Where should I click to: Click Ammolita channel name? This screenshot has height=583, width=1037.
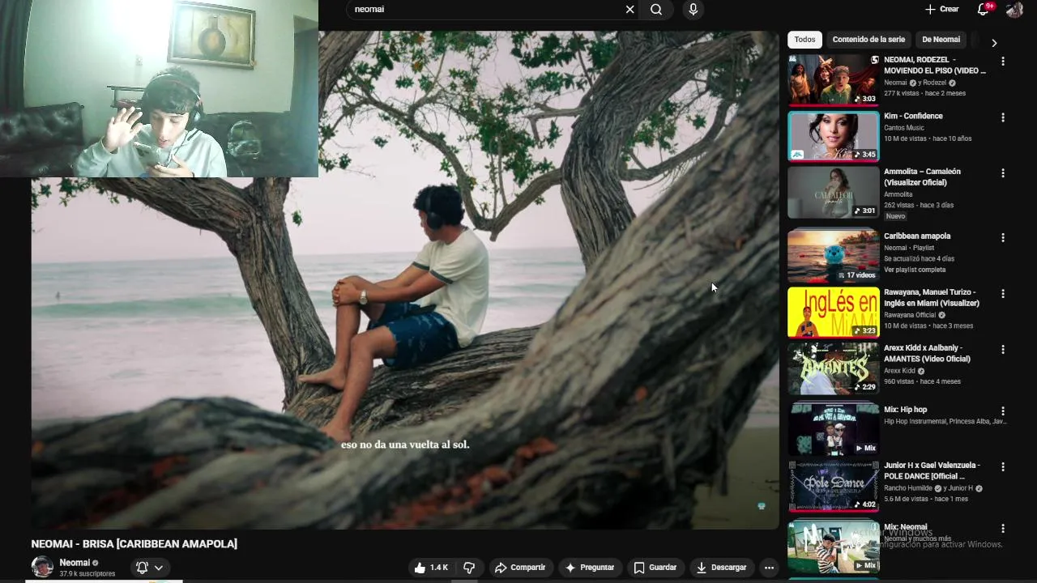point(898,194)
